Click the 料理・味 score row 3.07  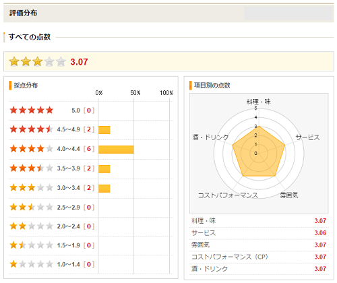[259, 221]
